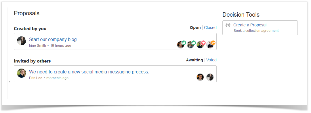Click second awaiting invitee avatar on messaging proposal
Image resolution: width=311 pixels, height=113 pixels.
[210, 77]
